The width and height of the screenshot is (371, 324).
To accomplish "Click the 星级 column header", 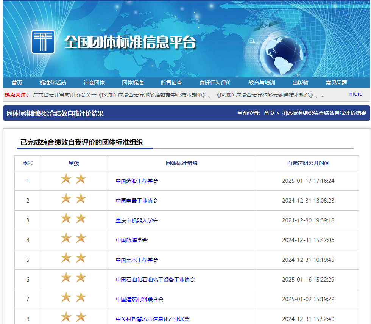I will click(73, 163).
